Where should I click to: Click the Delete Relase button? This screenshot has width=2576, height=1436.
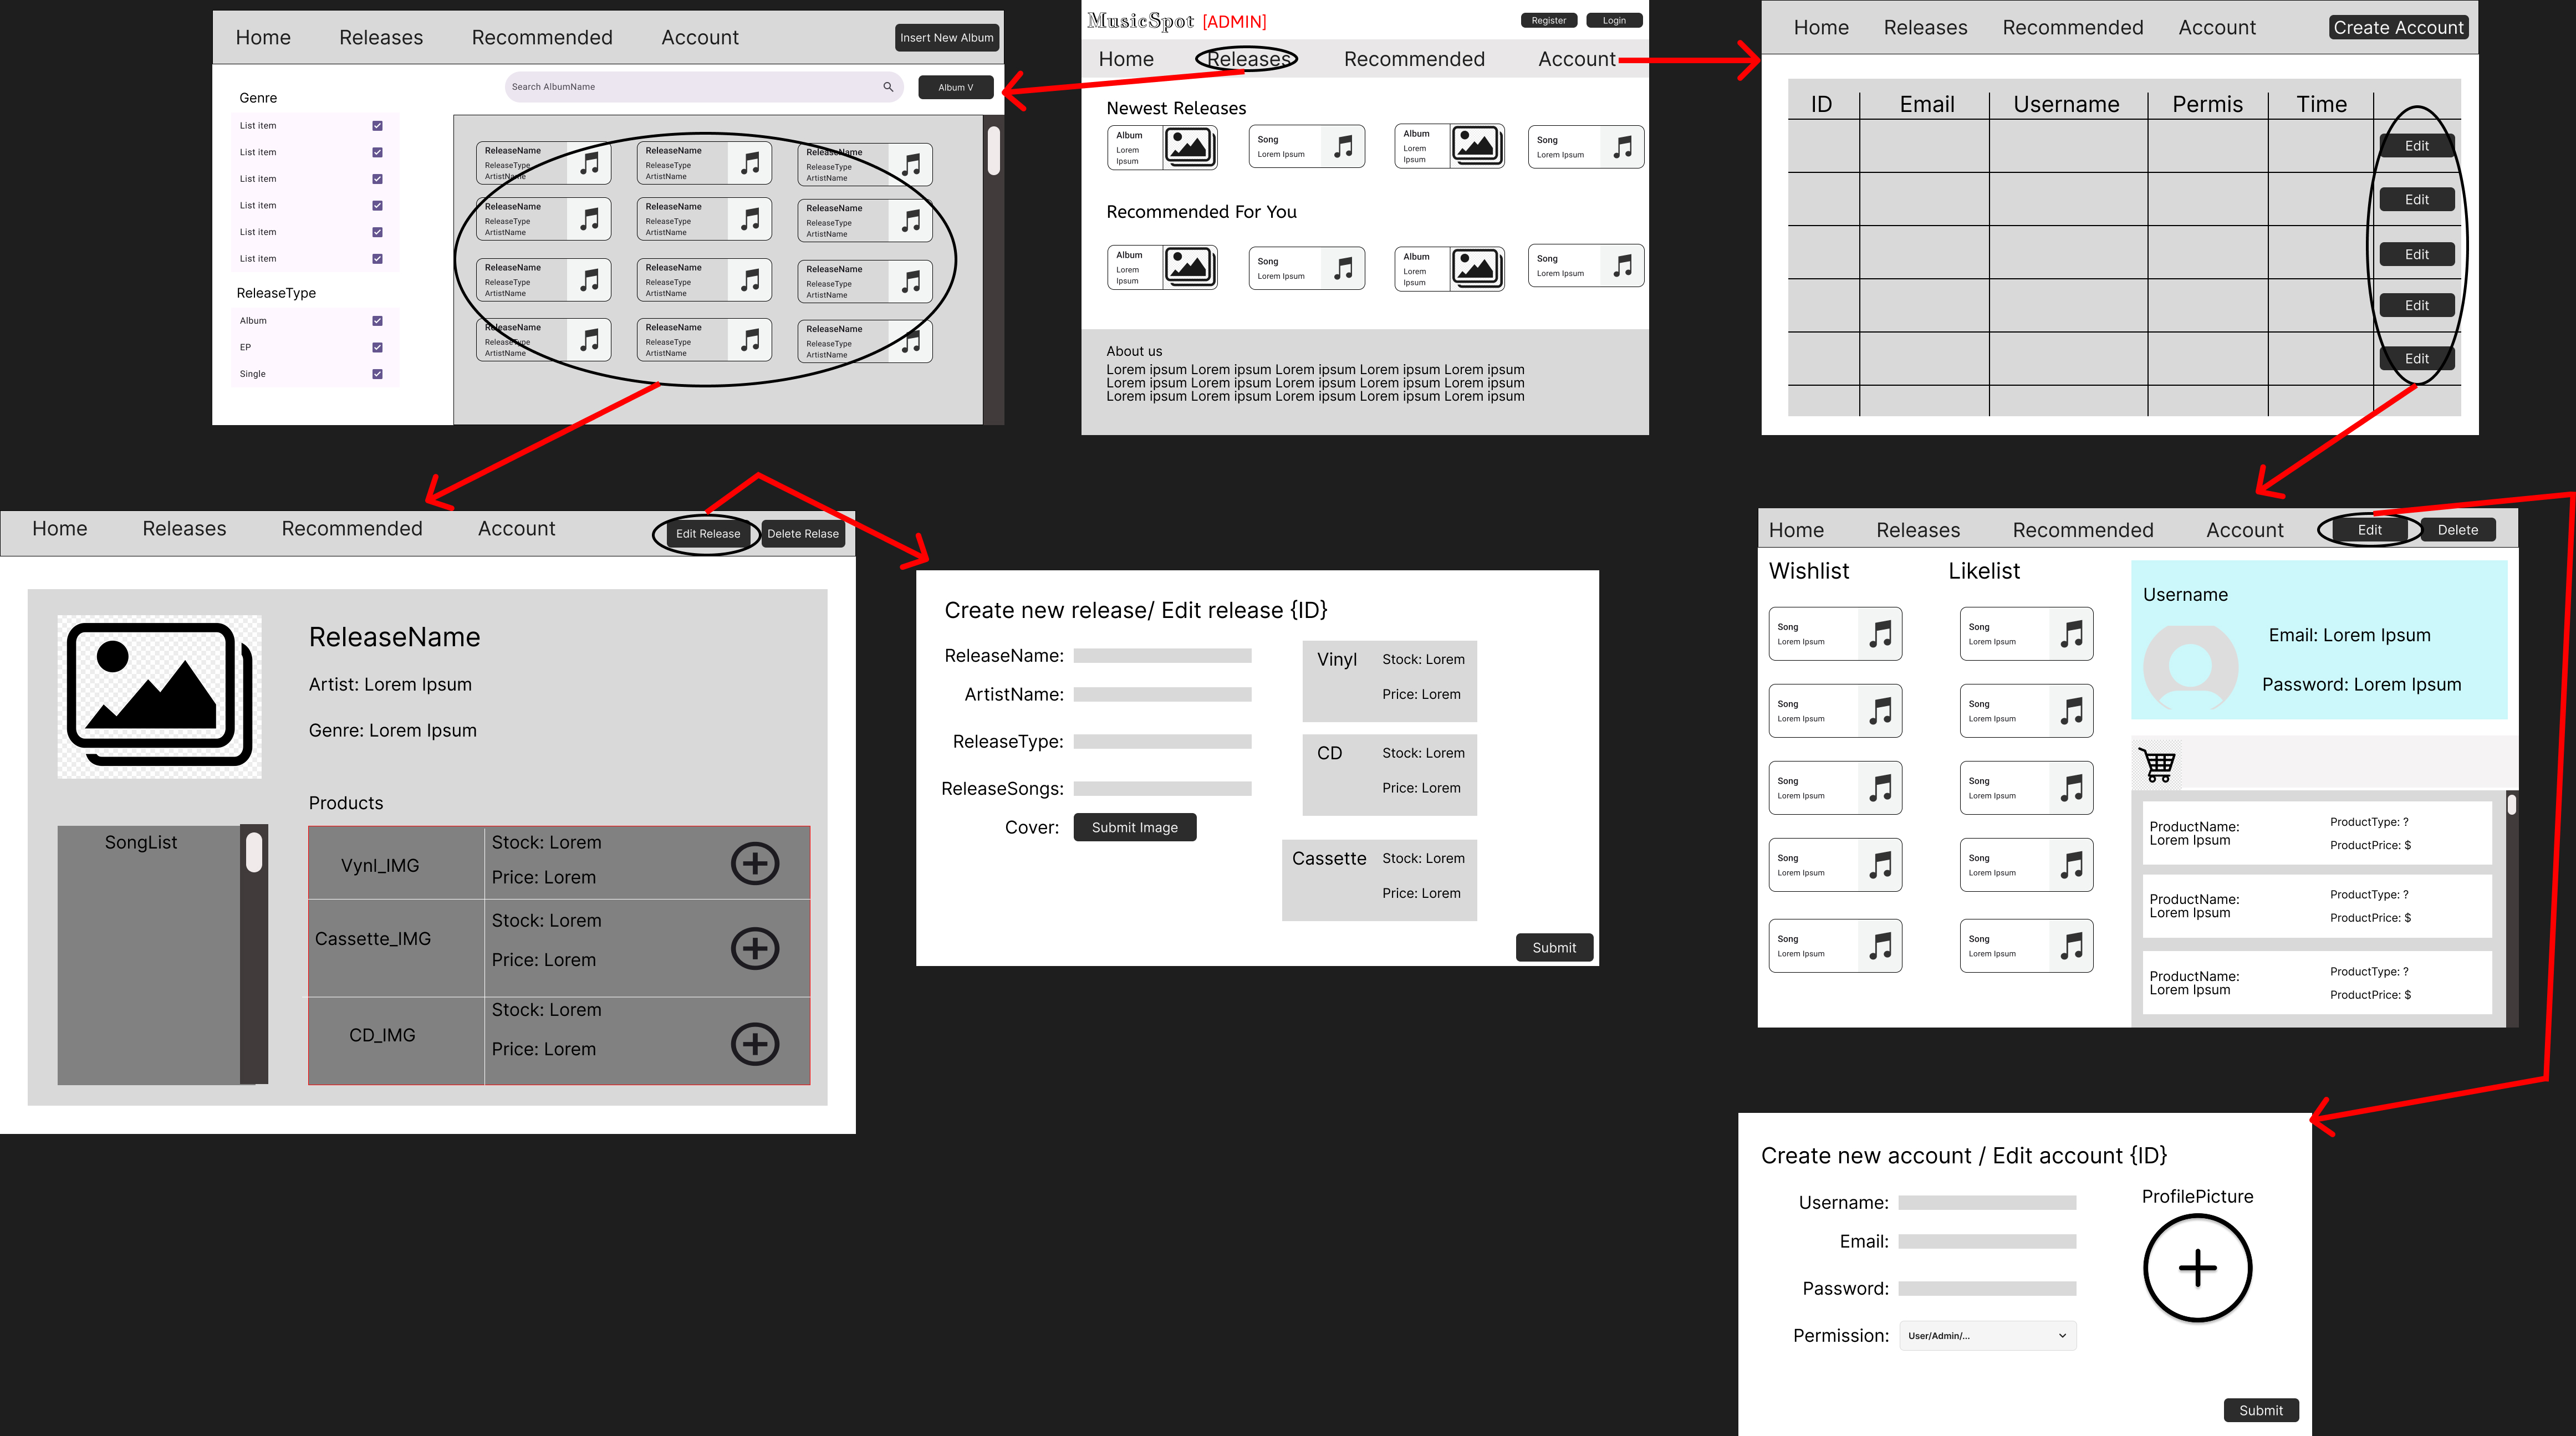click(802, 534)
